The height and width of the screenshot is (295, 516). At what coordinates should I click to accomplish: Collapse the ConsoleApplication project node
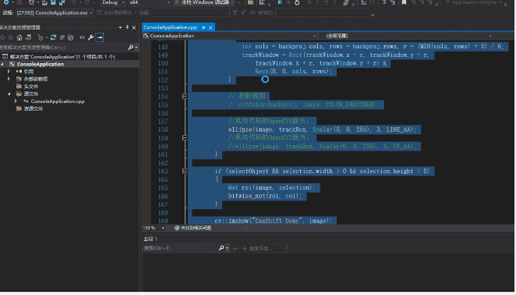point(3,64)
